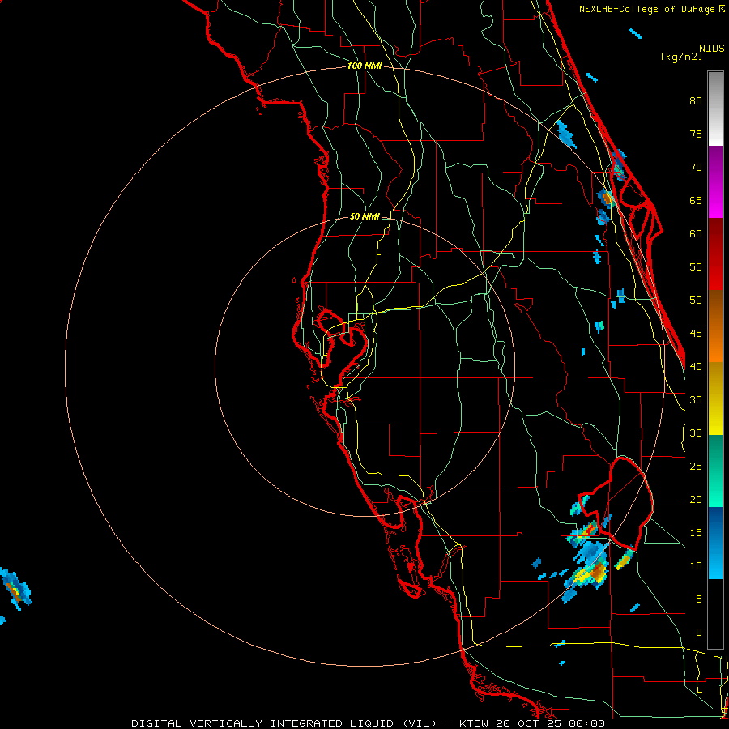Click the 80 value on the VIL scale
This screenshot has width=729, height=729.
coord(696,101)
